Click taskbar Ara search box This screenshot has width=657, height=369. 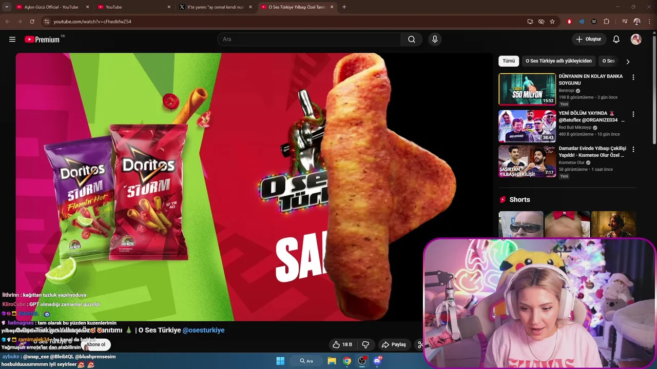pyautogui.click(x=306, y=361)
